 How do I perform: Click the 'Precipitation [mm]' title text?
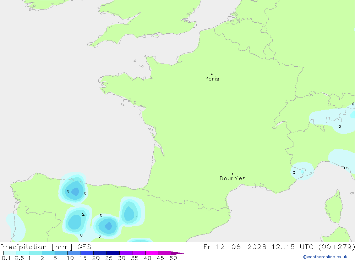click(x=37, y=247)
